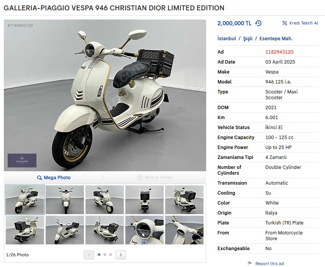
Task: Open price history clock icon
Action: tap(258, 23)
